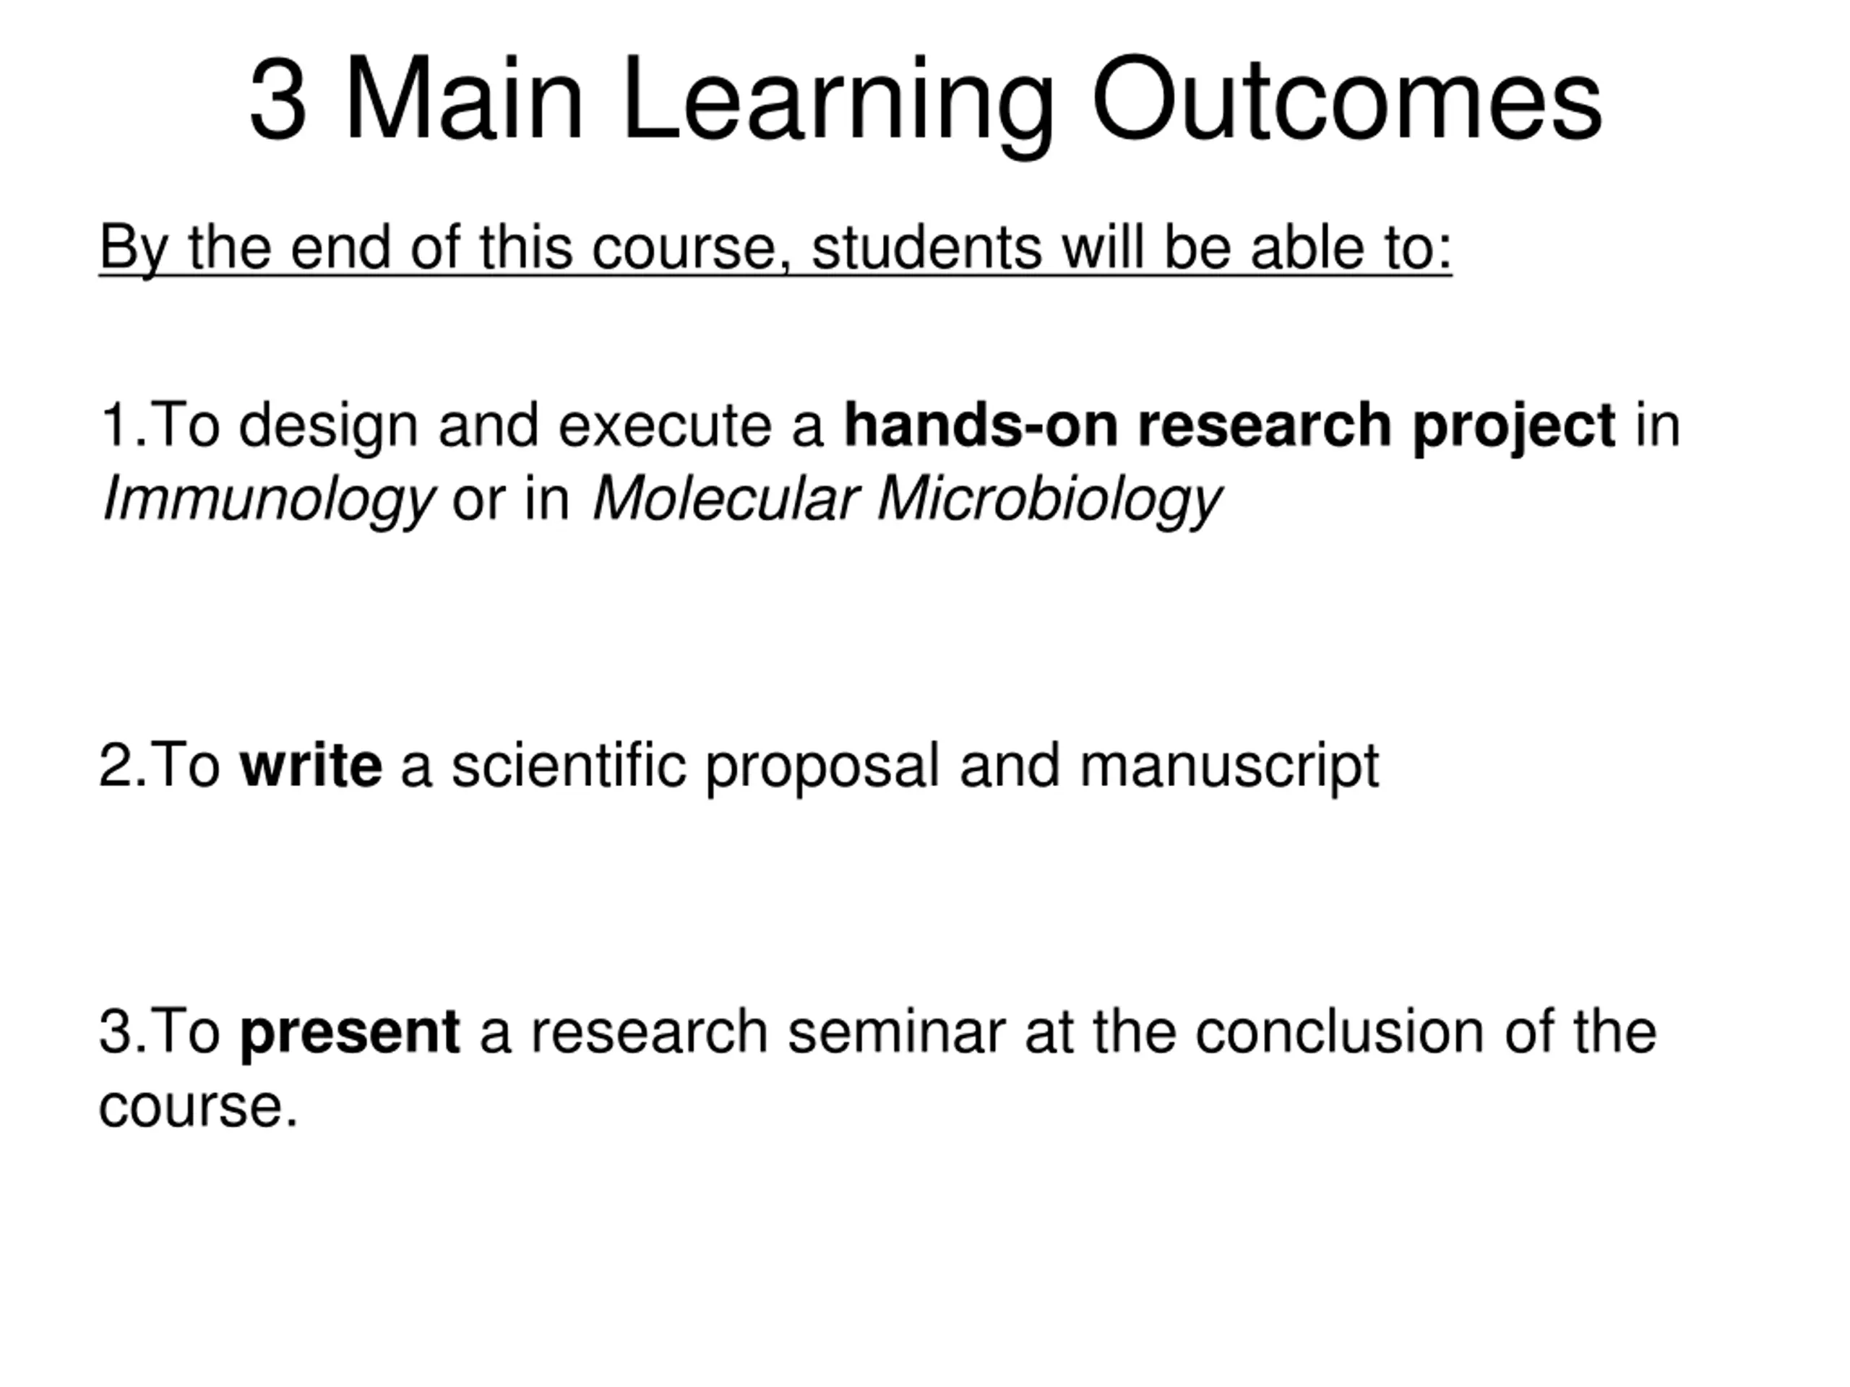Click the final word "course." on the last line
Screen dimensions: 1850x1387
(x=198, y=1106)
